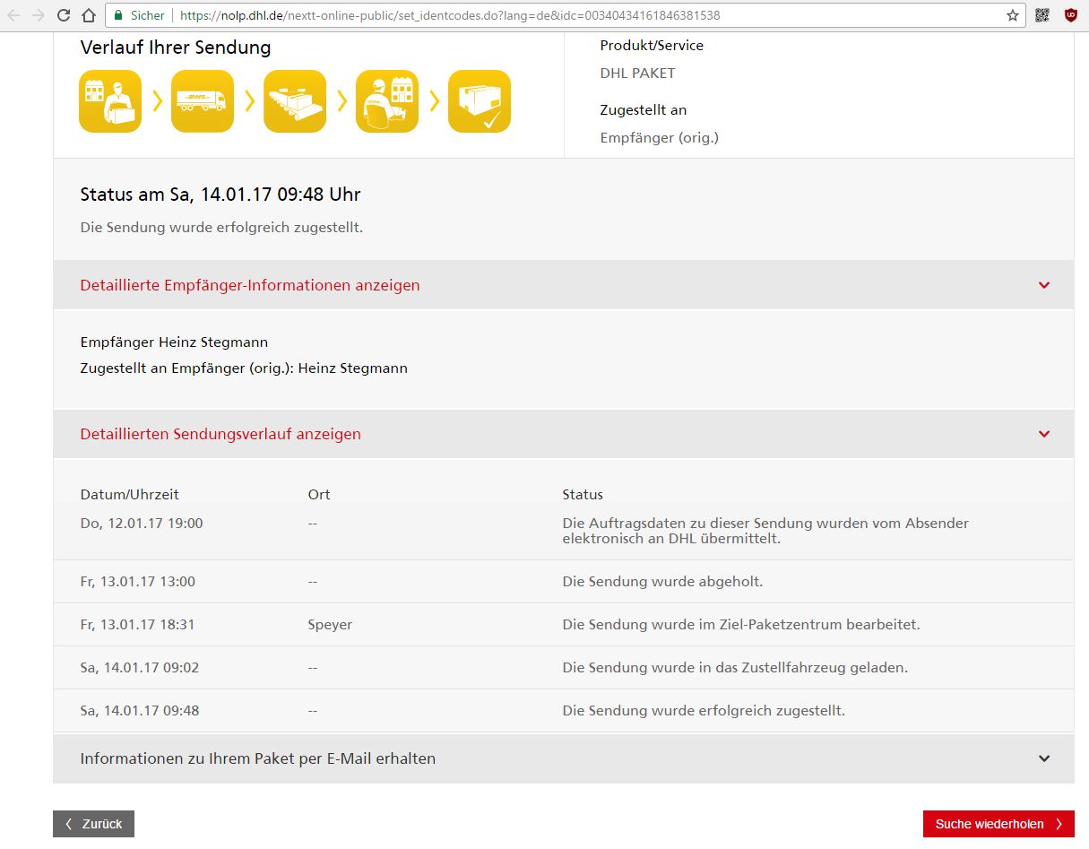The height and width of the screenshot is (849, 1089).
Task: Click the 'Ziel-Paketzentrum bearbeitet' status text
Action: tap(741, 625)
